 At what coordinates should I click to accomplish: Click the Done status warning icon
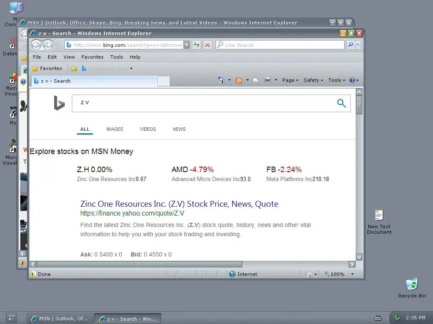33,274
